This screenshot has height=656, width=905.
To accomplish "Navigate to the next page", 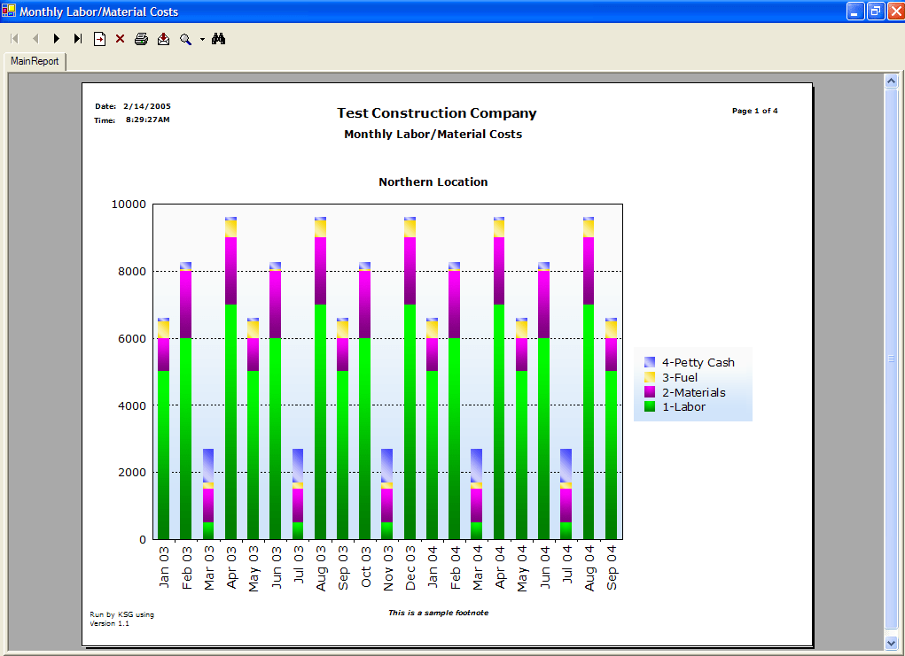I will coord(56,38).
